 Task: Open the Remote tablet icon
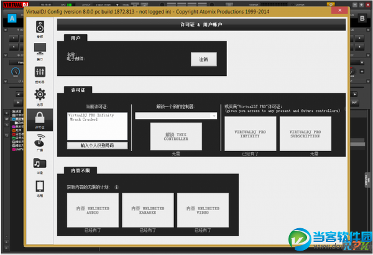coord(40,186)
